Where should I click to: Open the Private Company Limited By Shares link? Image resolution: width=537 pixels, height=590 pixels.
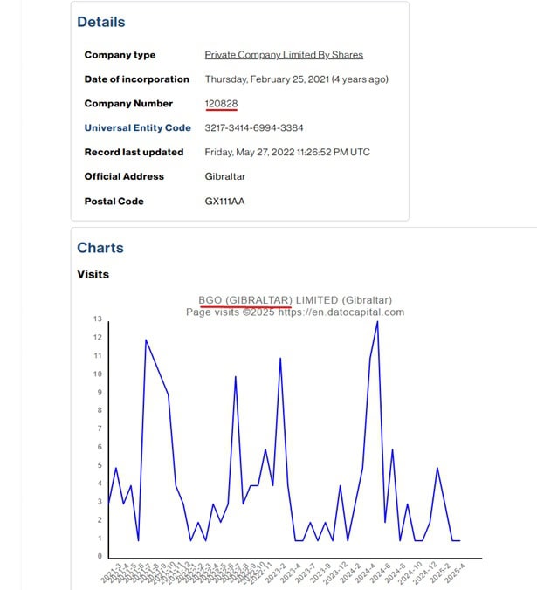(x=284, y=55)
